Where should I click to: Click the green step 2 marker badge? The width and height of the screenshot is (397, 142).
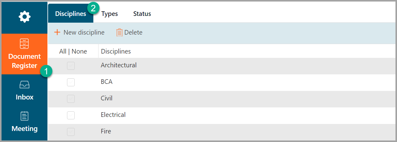pyautogui.click(x=93, y=8)
